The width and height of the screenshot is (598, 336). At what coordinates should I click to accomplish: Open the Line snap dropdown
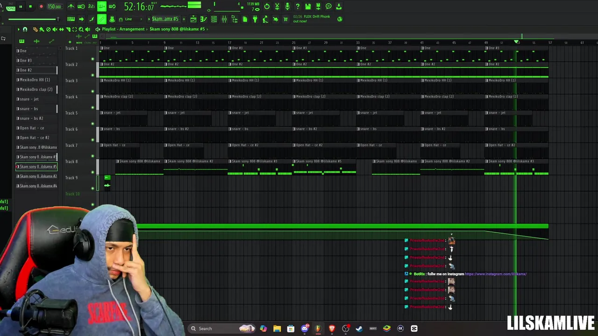point(133,19)
